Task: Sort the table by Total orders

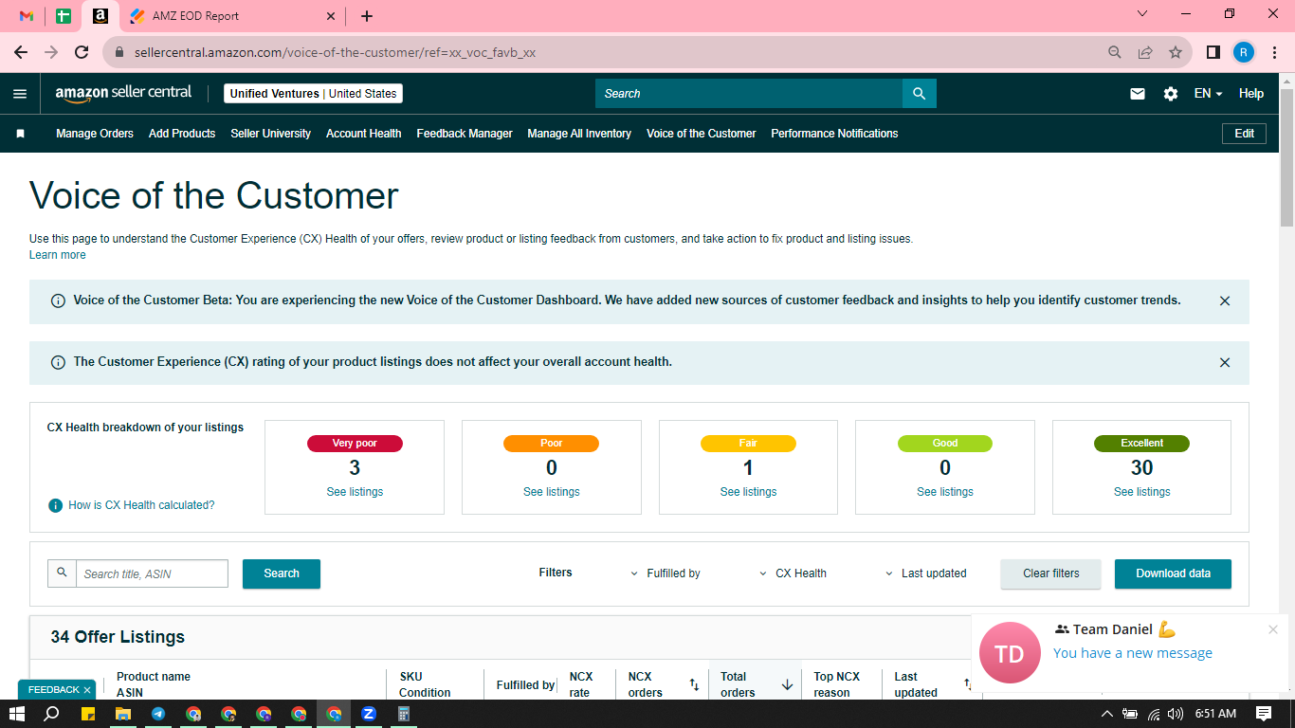Action: [787, 684]
